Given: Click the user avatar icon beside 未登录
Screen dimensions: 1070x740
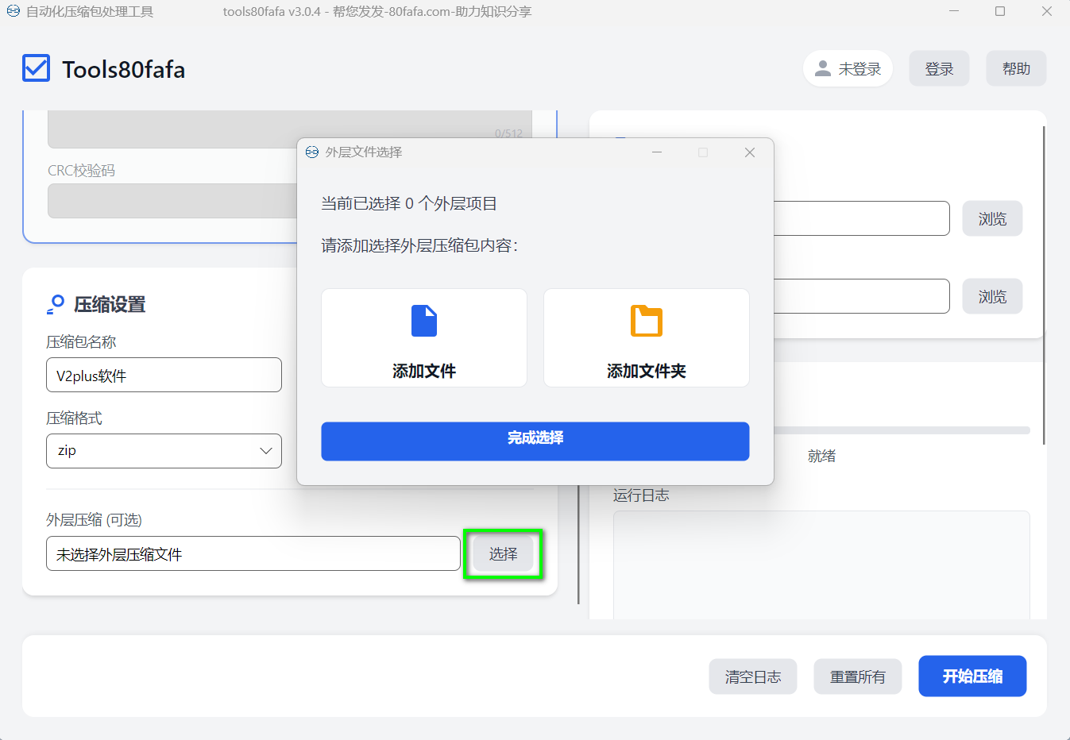Looking at the screenshot, I should 823,69.
